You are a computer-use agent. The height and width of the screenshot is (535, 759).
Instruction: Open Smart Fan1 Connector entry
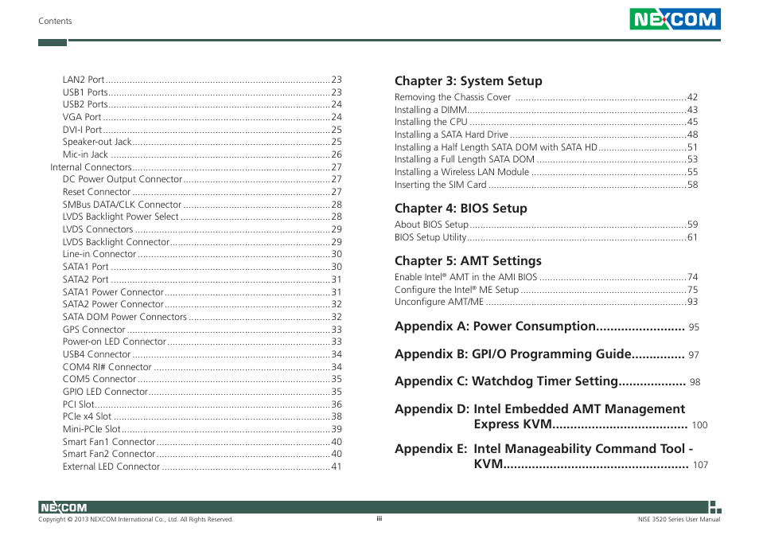[x=202, y=442]
